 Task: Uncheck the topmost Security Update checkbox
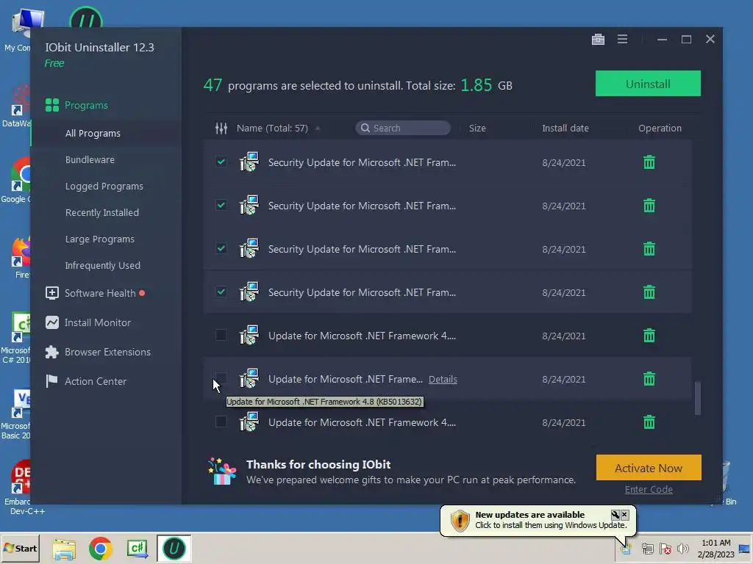tap(221, 162)
